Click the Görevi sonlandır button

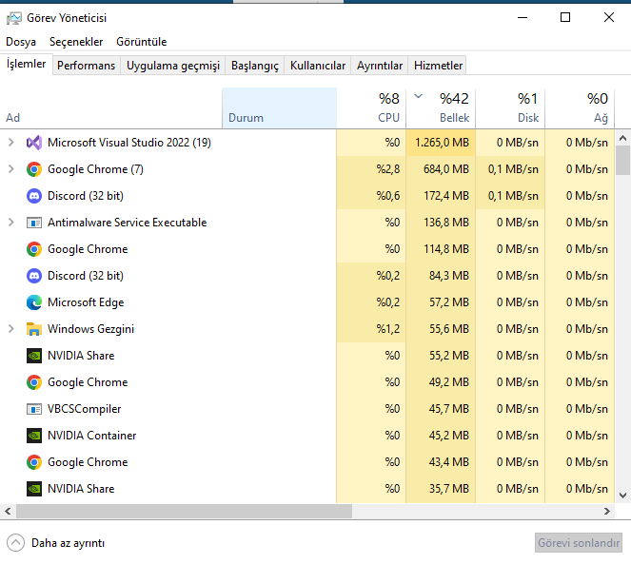(579, 543)
